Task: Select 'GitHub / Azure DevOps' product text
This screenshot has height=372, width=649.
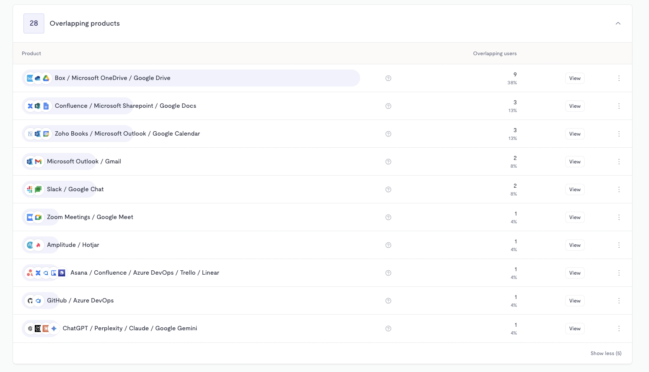Action: (80, 301)
